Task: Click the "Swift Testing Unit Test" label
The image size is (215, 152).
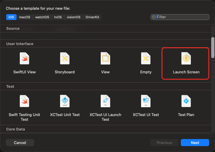Action: tap(24, 117)
